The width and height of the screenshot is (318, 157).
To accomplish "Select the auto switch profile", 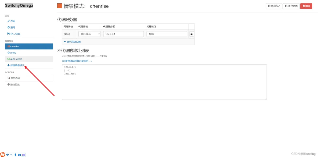I will 29,59.
